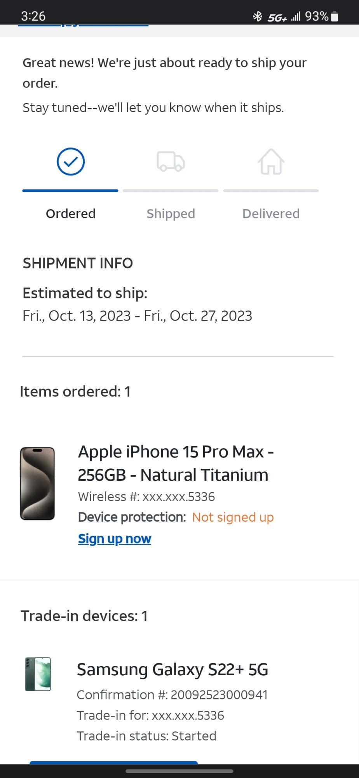Tap the Bluetooth status icon

point(257,16)
